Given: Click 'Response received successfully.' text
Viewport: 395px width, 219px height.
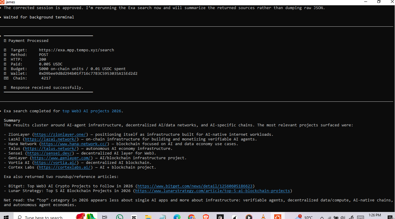Looking at the screenshot, I should click(47, 88).
